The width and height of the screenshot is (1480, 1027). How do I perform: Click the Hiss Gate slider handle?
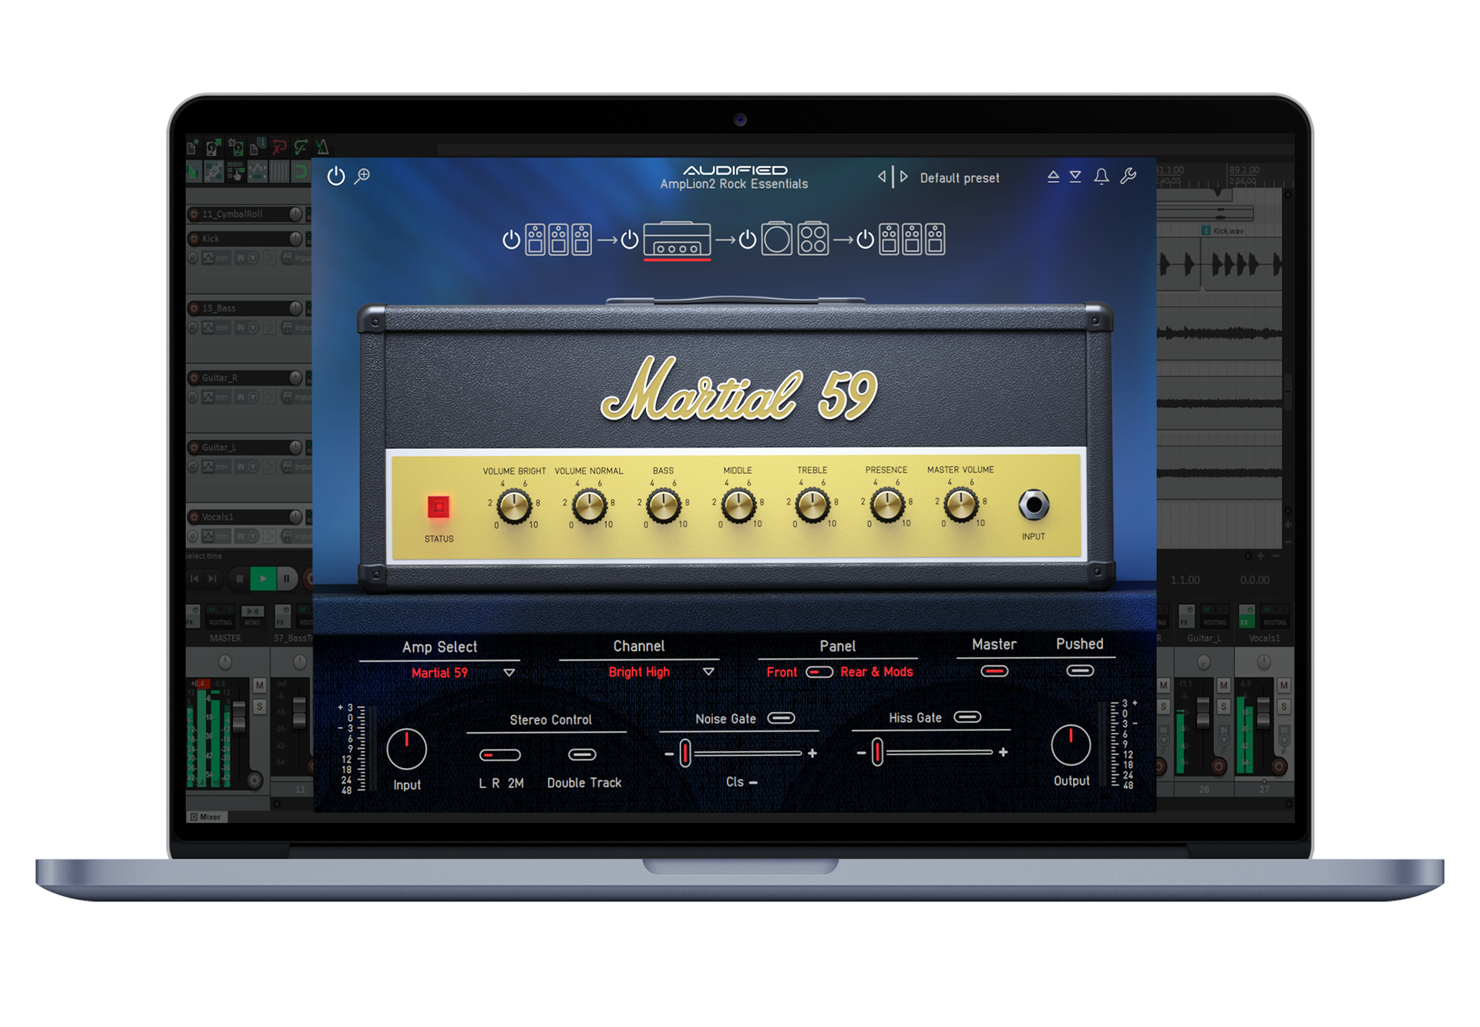877,752
